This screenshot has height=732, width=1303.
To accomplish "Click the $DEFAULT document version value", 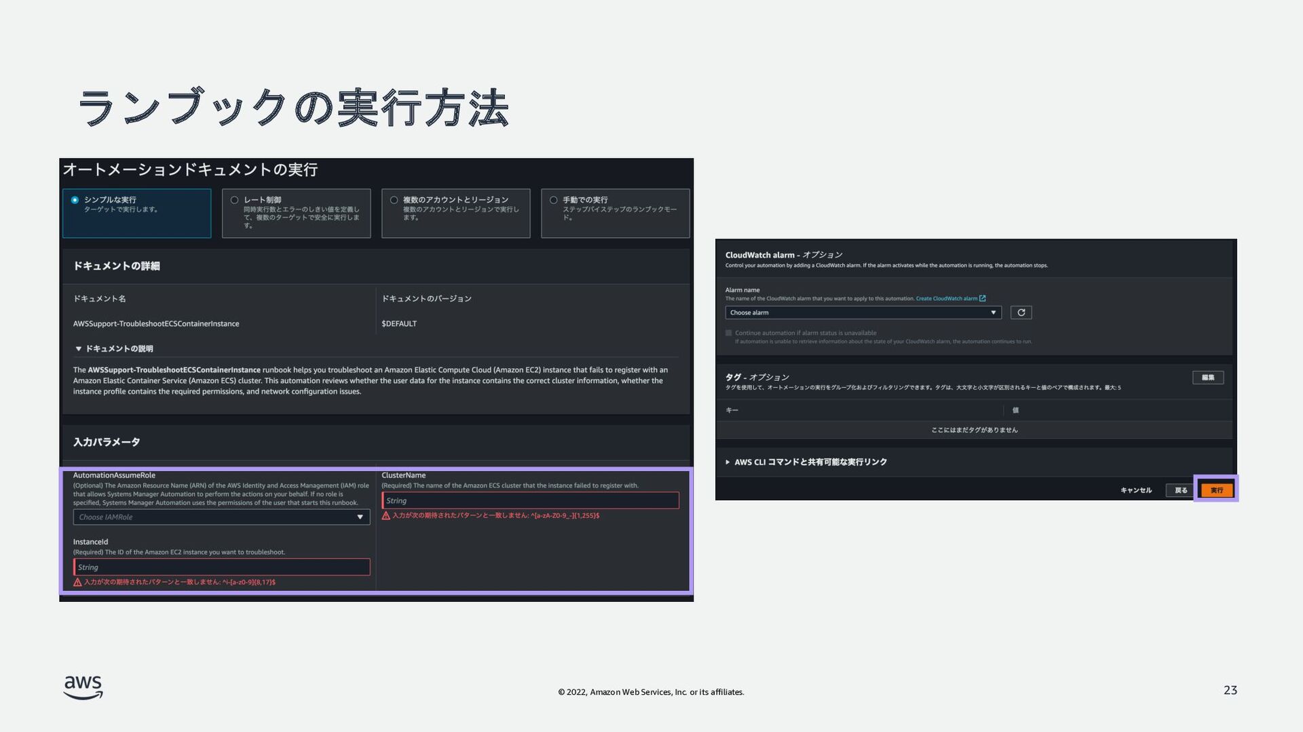I will tap(399, 324).
